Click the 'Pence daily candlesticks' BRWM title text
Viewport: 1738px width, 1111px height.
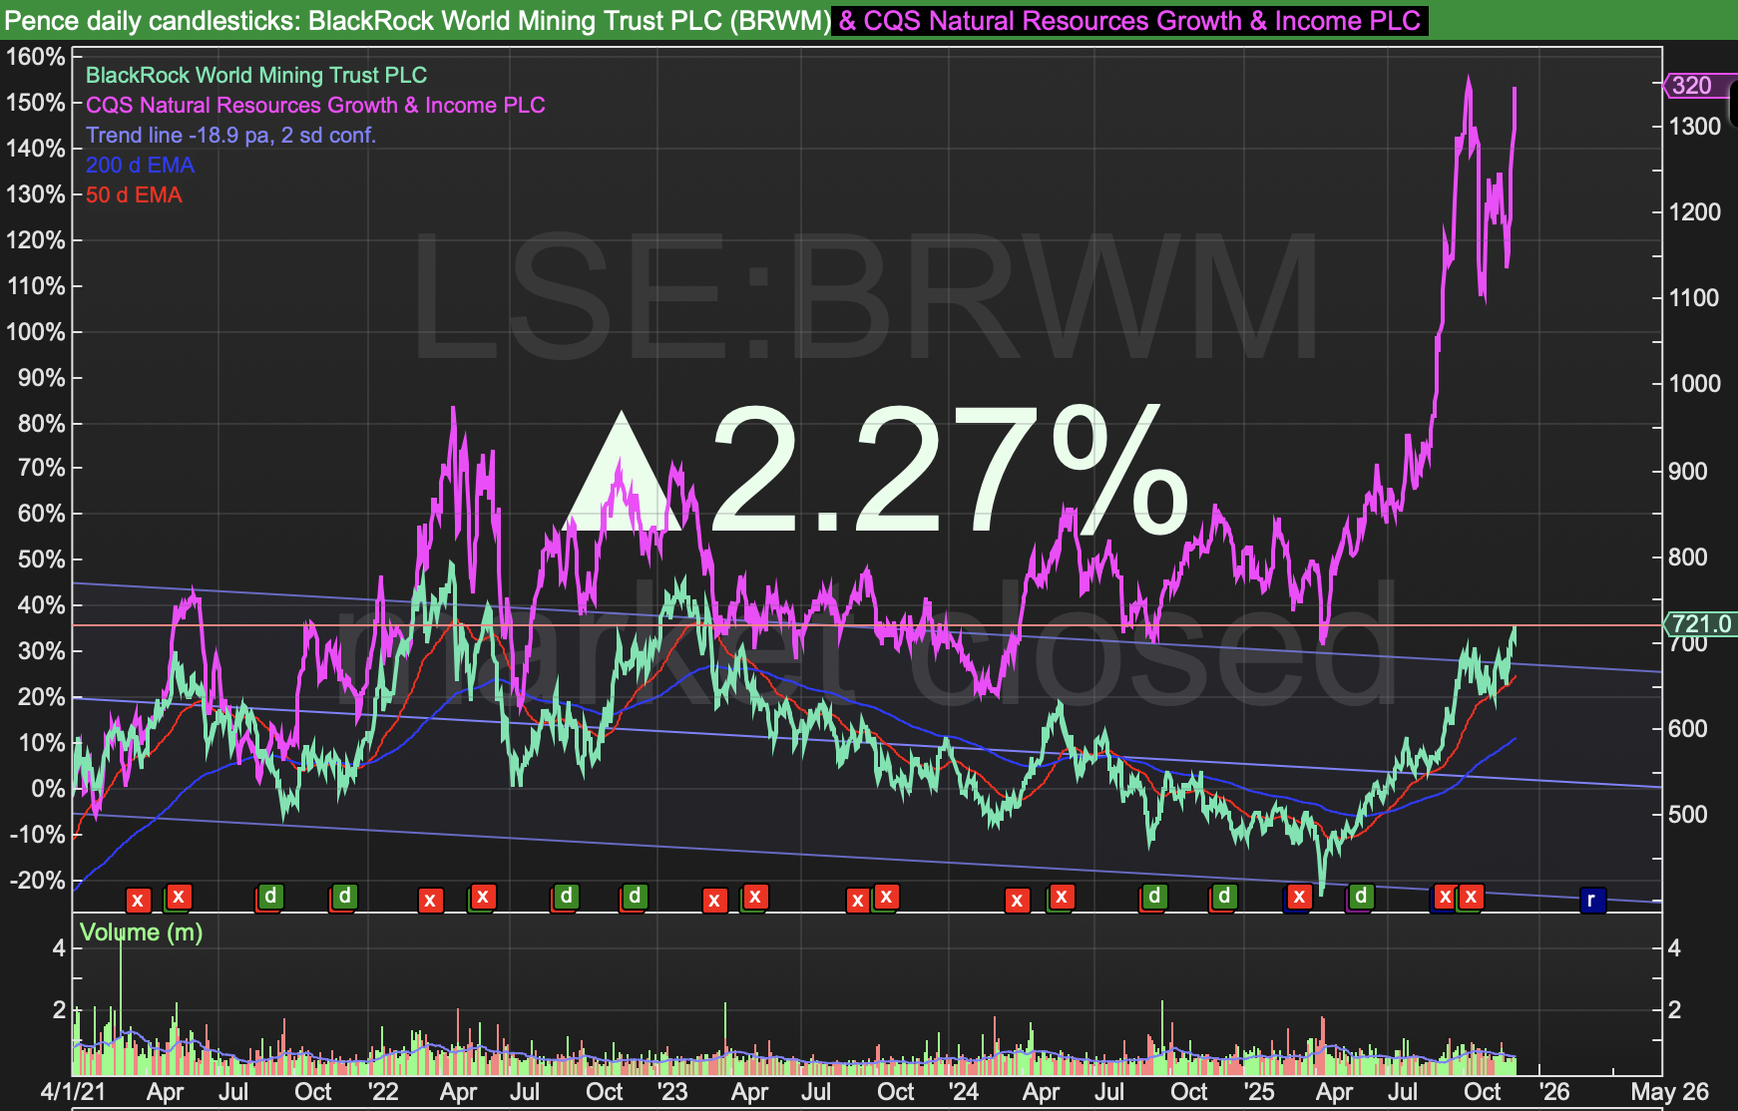tap(417, 20)
